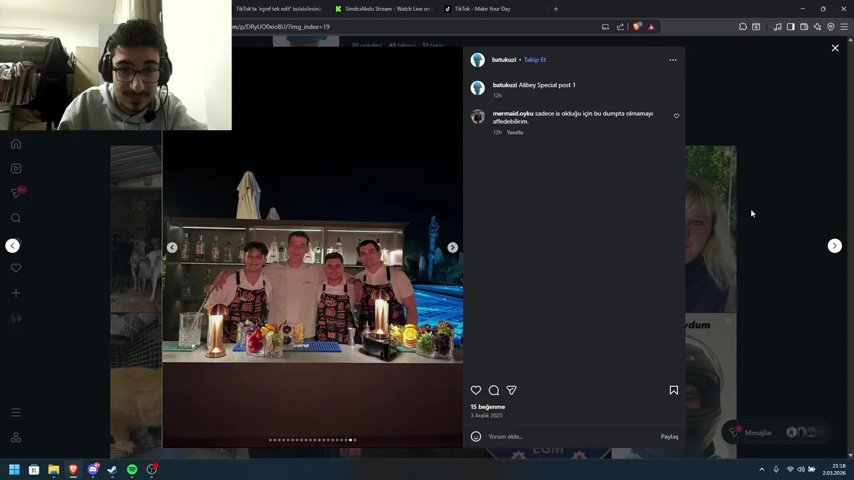Open the tab search icon in the toolbar

coord(756,27)
